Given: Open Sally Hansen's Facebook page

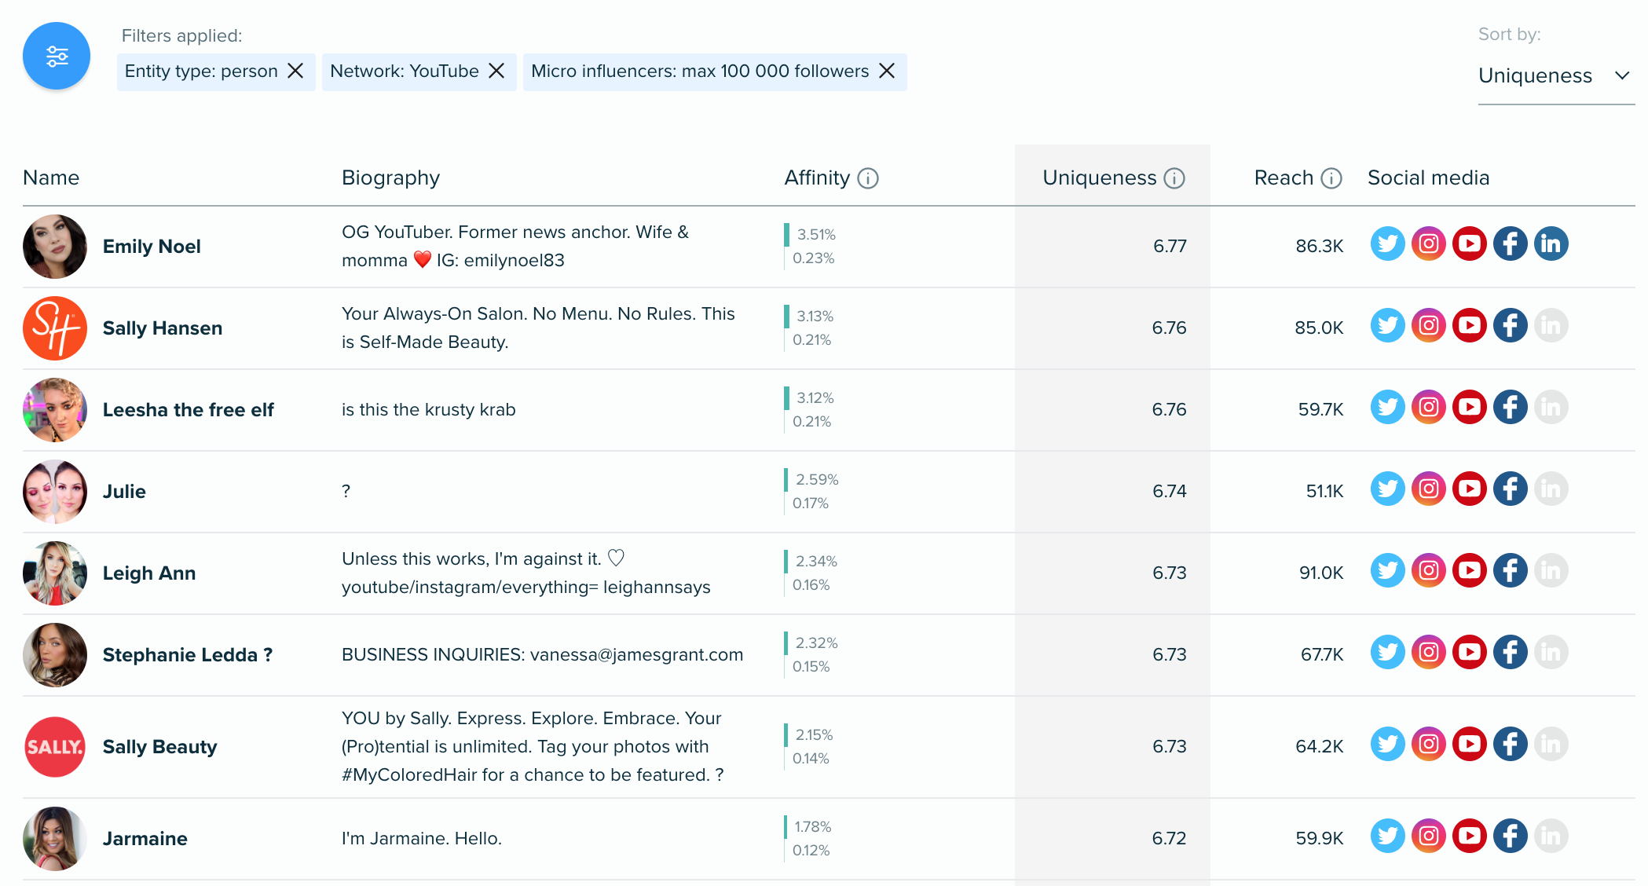Looking at the screenshot, I should 1511,325.
